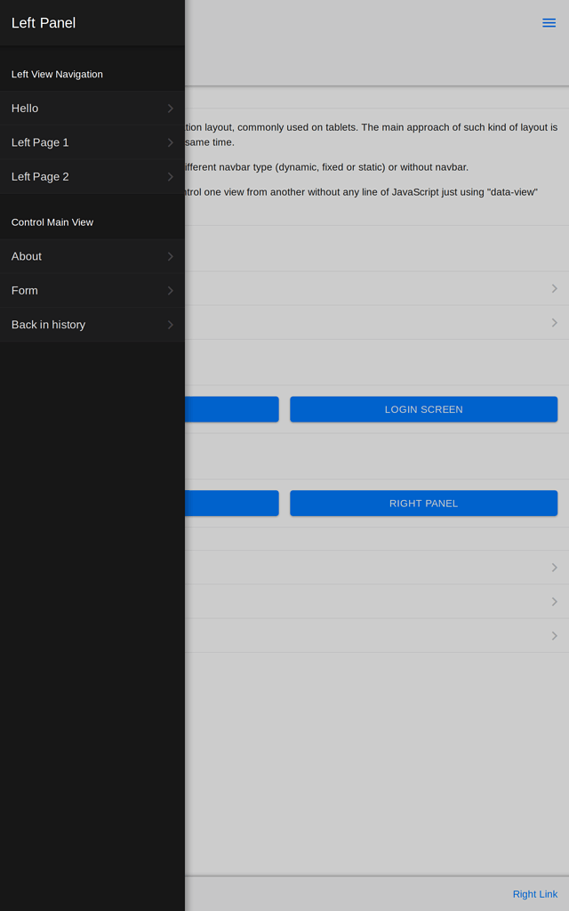The width and height of the screenshot is (569, 911).
Task: Expand first list row chevron below intro text
Action: point(555,289)
